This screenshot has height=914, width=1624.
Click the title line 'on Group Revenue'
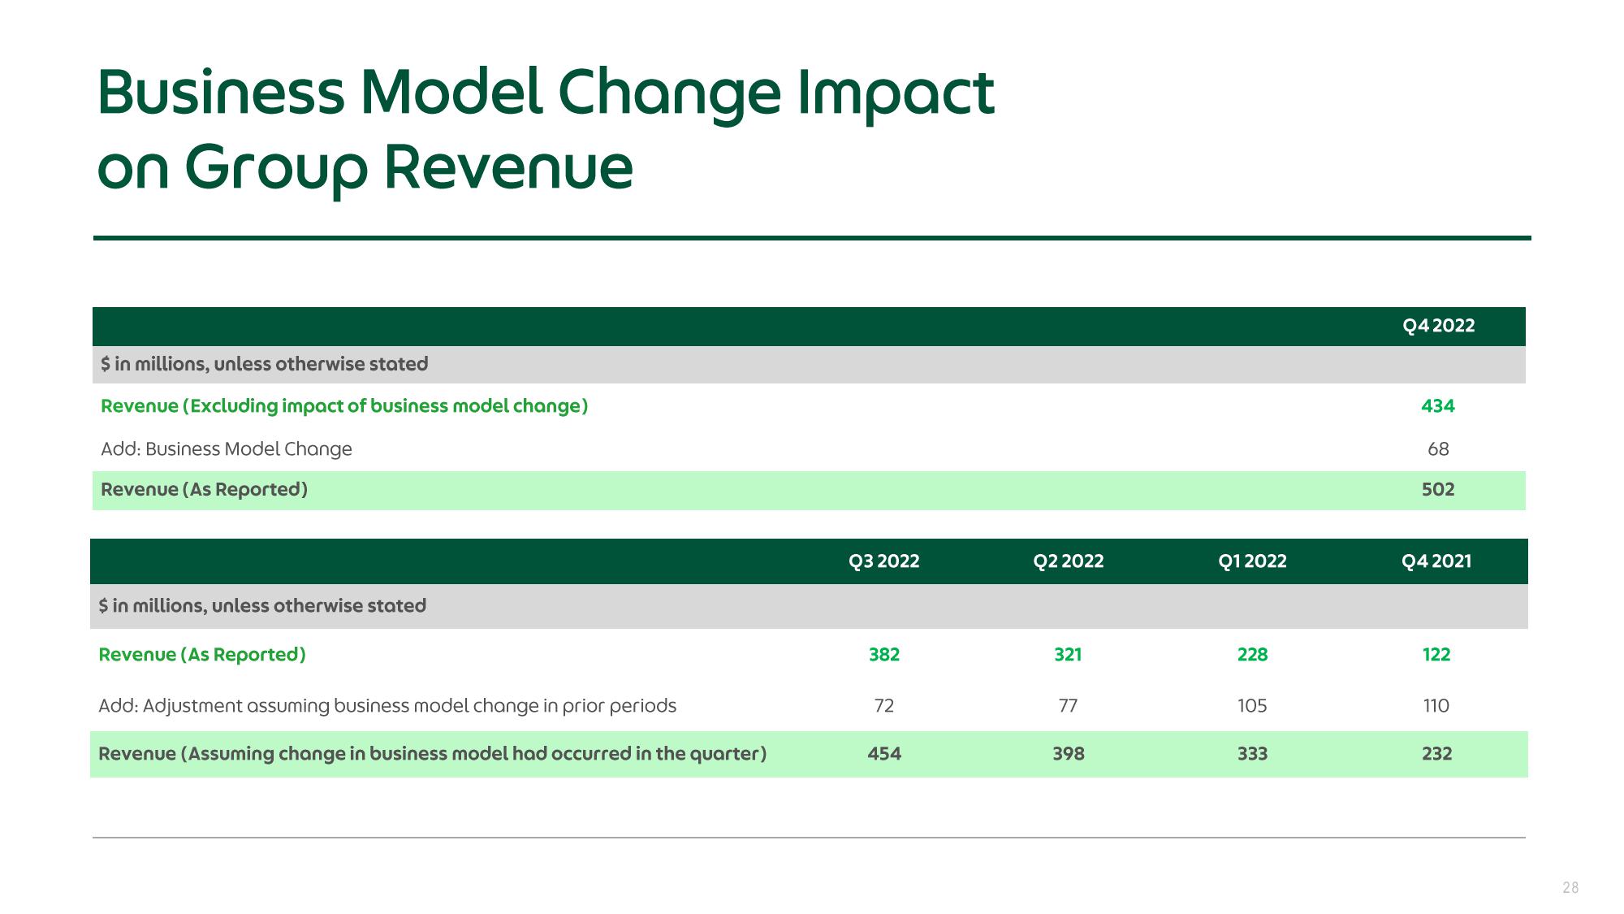coord(365,169)
